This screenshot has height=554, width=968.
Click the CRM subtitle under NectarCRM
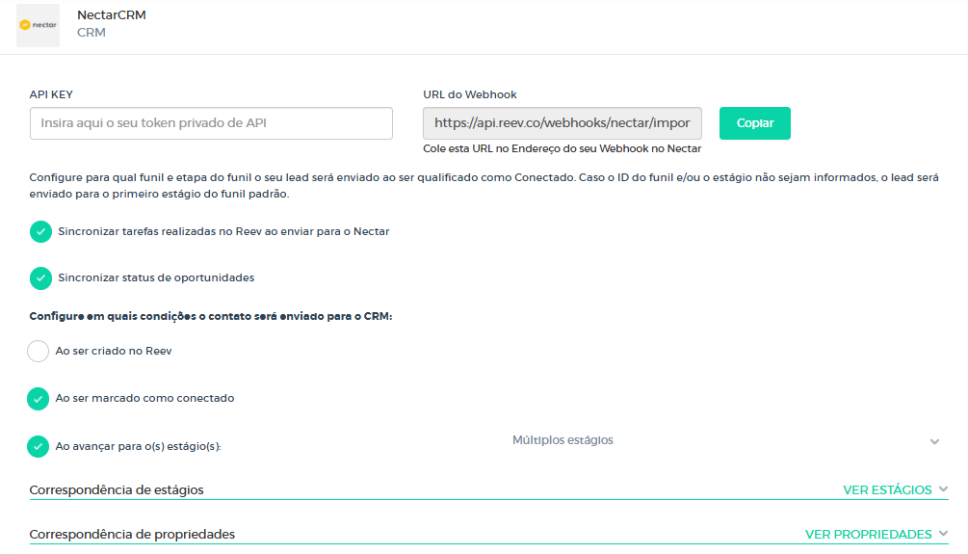point(91,32)
